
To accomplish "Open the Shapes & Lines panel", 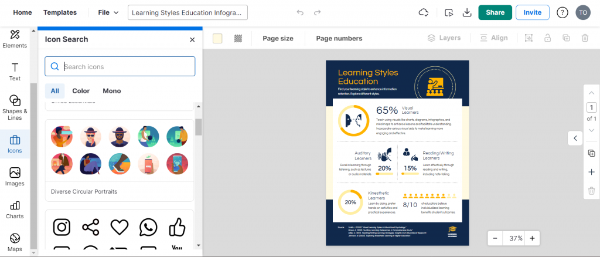I will 15,107.
